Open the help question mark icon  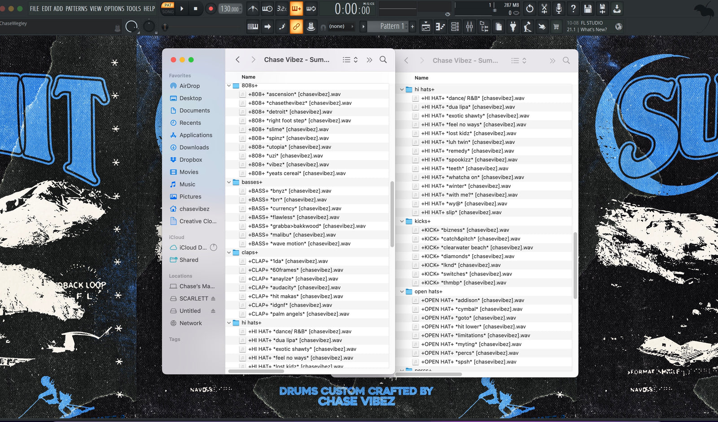[x=573, y=9]
